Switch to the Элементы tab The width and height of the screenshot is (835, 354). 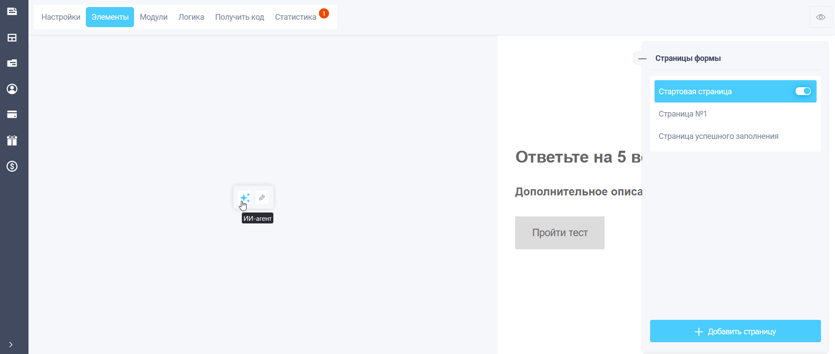click(110, 17)
